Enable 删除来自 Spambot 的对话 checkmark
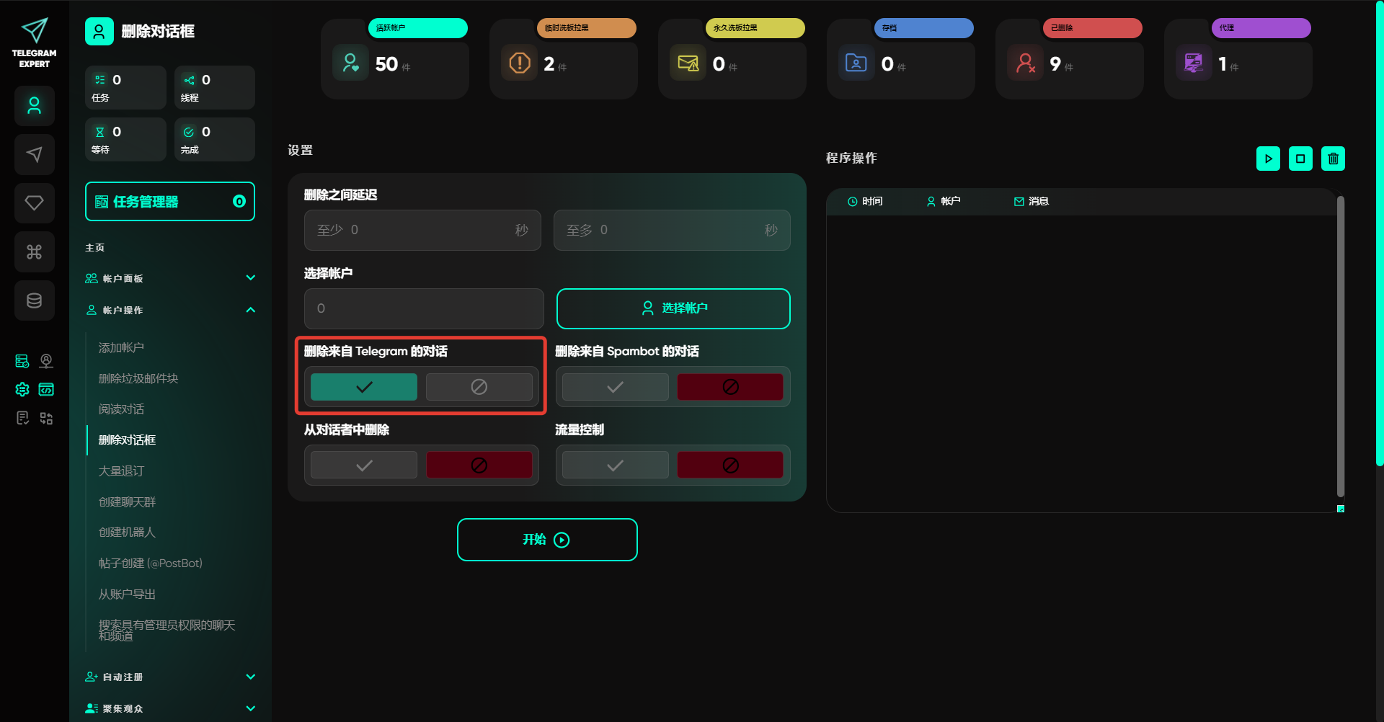 tap(615, 387)
